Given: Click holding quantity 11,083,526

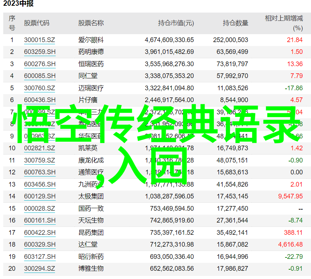Looking at the screenshot, I should tap(233, 88).
